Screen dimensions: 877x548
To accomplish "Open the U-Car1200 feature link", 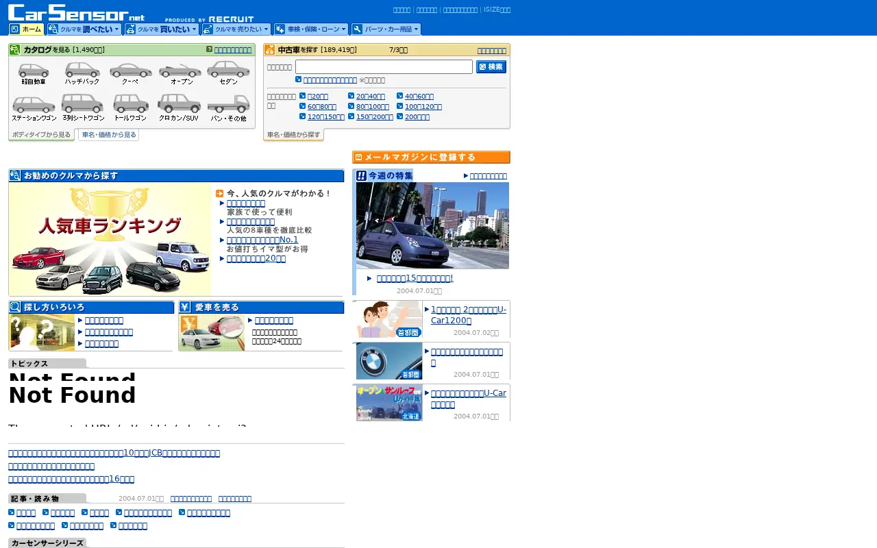I will click(469, 314).
